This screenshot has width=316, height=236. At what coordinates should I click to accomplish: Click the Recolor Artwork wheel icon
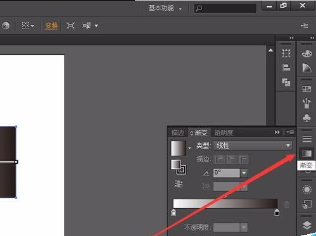click(6, 26)
